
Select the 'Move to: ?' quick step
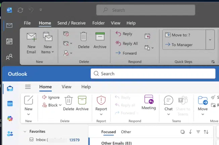tap(178, 35)
